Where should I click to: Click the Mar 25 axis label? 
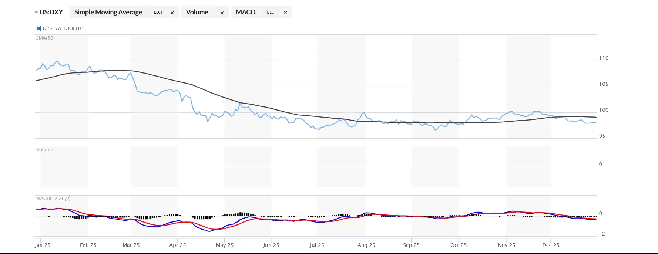[131, 245]
